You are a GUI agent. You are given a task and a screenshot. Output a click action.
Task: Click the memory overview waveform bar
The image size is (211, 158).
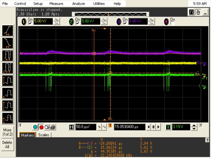point(110,14)
